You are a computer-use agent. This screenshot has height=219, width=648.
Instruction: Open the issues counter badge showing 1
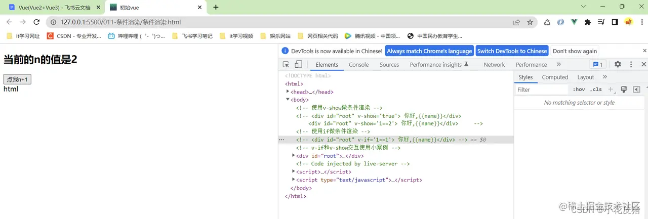[598, 64]
